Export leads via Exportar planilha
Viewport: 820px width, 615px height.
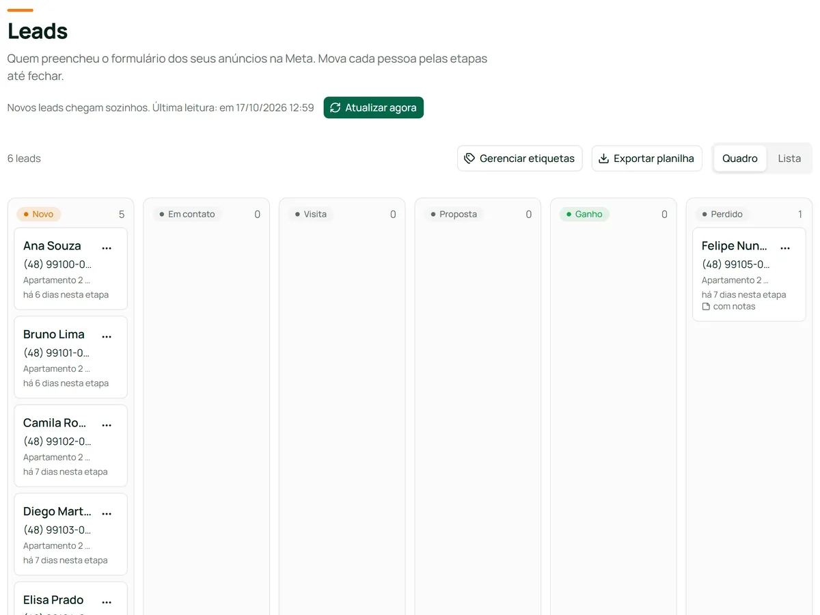(646, 159)
